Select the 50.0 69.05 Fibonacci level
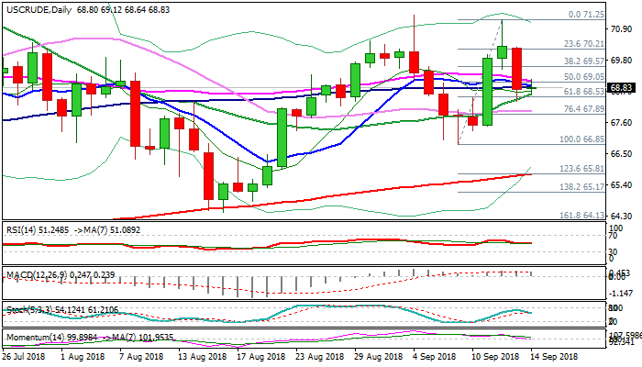642x367 pixels. 582,76
